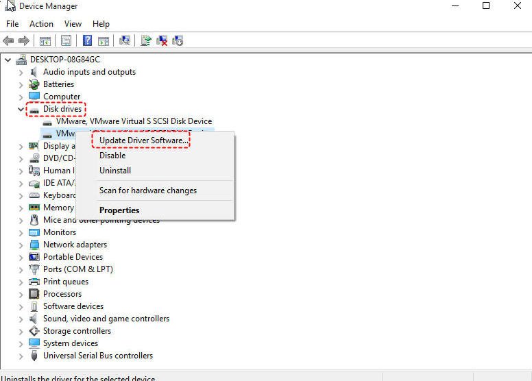Click the Universal Serial Bus controllers icon

tap(34, 356)
